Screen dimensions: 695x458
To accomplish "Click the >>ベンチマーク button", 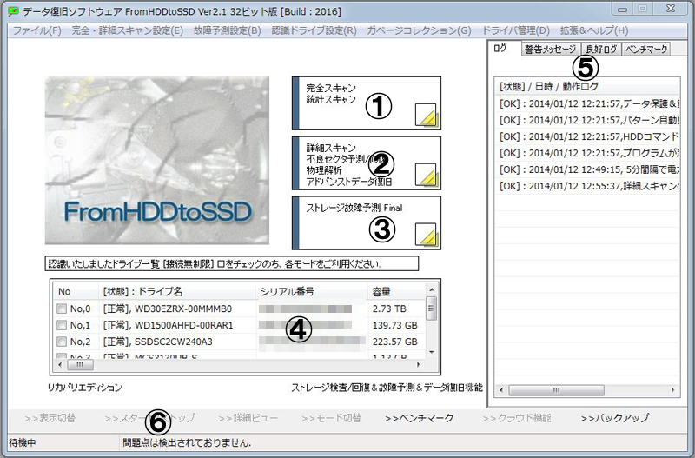I will [420, 418].
